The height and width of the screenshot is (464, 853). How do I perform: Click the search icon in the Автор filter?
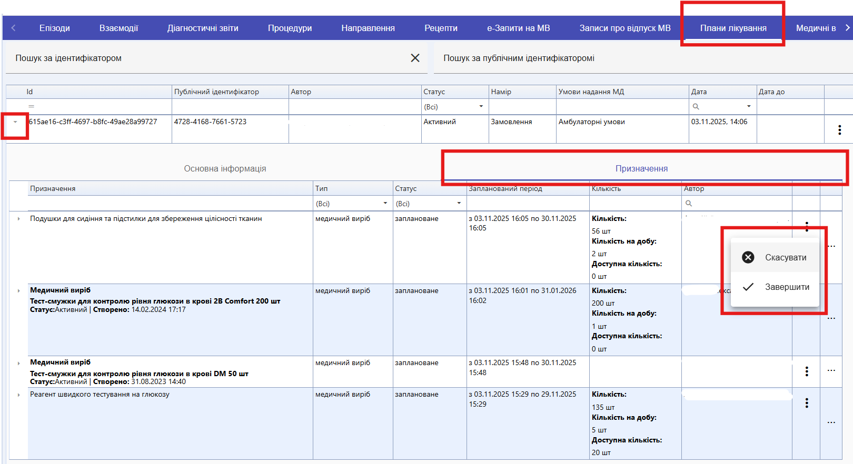point(689,203)
